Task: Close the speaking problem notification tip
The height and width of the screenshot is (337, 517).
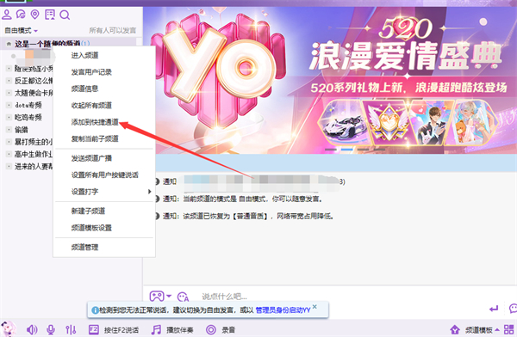Action: pos(315,306)
